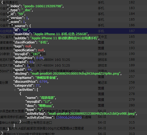Collapse the "activities" array triangle
The width and height of the screenshot is (147, 135).
(15, 90)
